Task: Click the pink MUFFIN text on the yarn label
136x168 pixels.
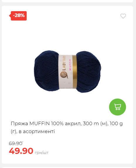Action: pyautogui.click(x=70, y=65)
